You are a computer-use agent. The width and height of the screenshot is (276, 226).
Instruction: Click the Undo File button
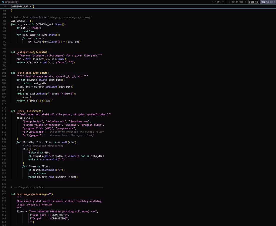(253, 2)
